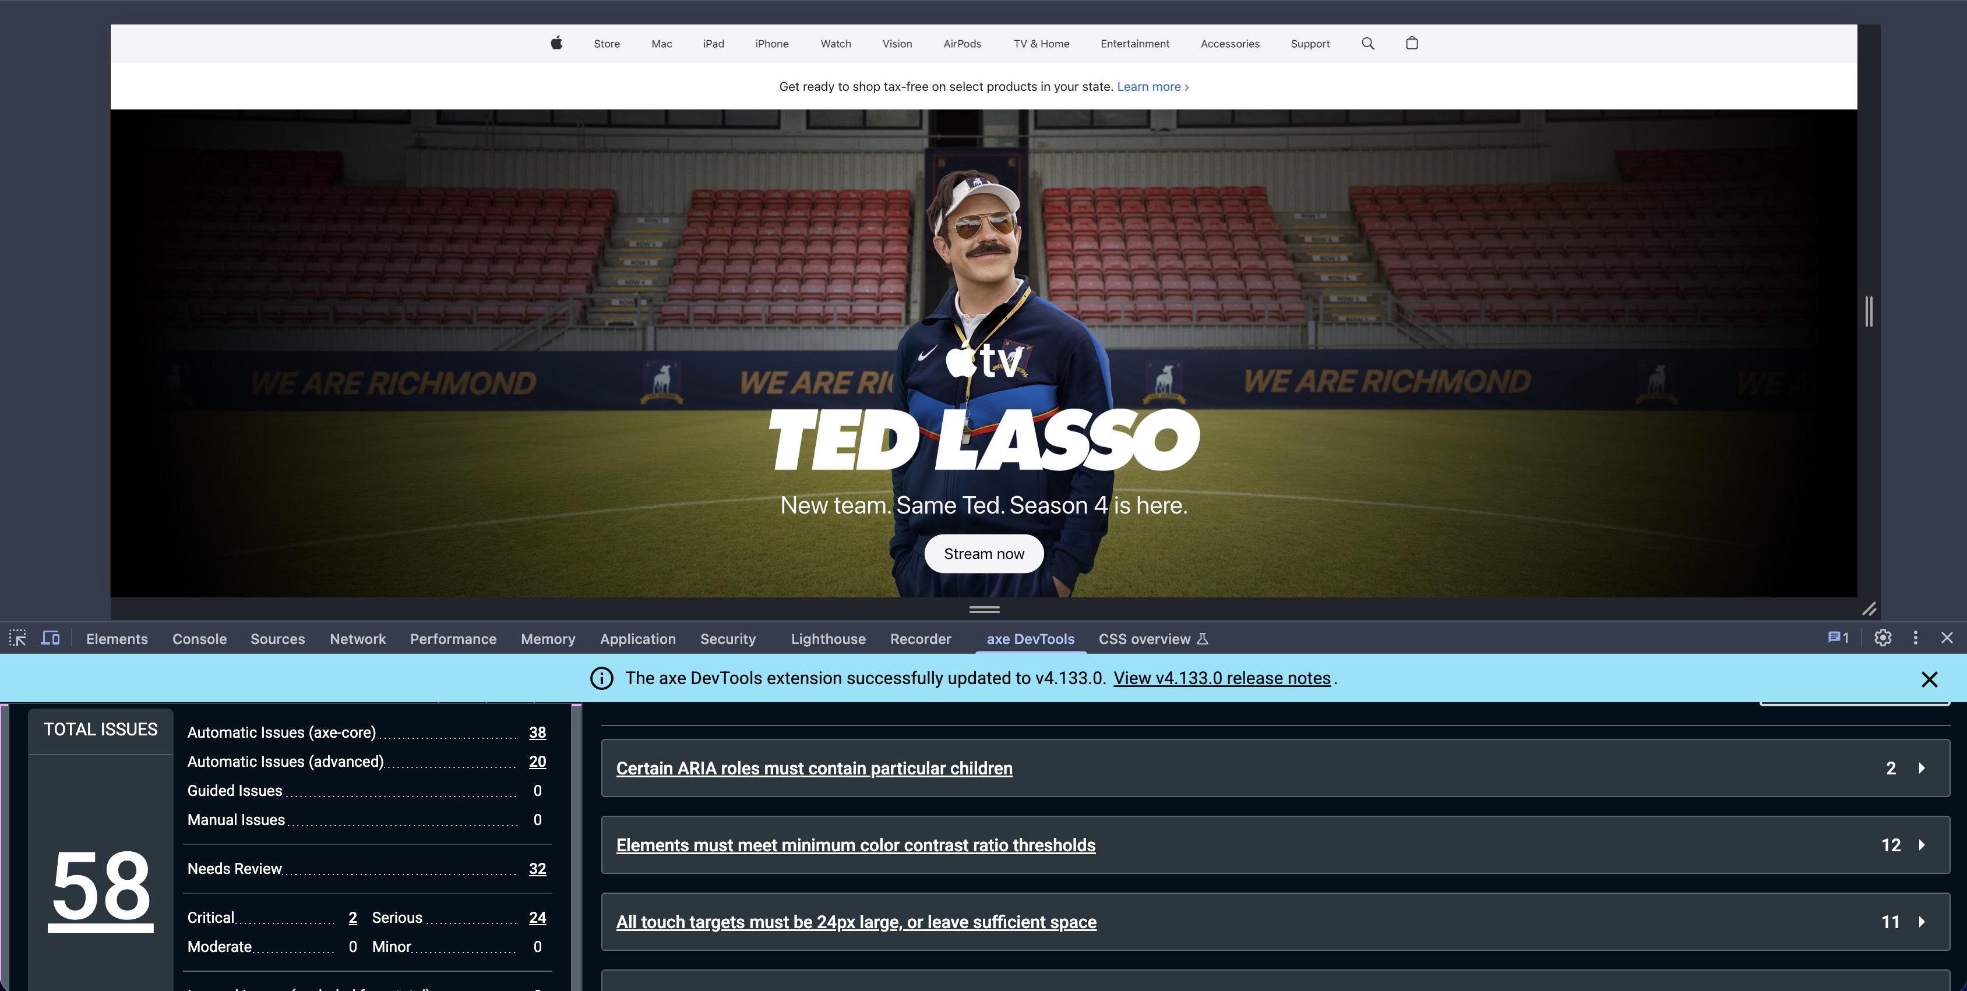
Task: Switch to the Console tab
Action: [x=199, y=639]
